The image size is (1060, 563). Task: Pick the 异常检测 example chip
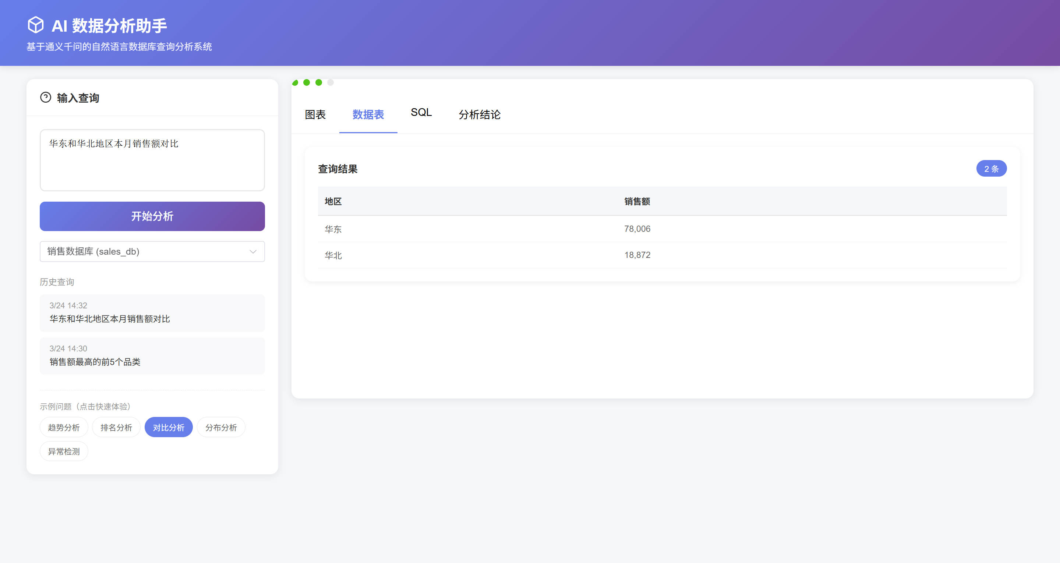(64, 451)
